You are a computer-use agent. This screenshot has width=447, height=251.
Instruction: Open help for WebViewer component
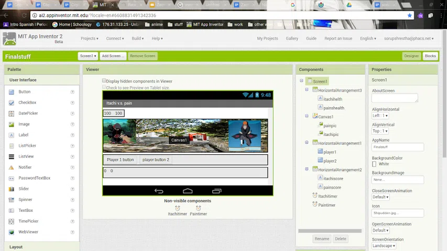[x=72, y=232]
